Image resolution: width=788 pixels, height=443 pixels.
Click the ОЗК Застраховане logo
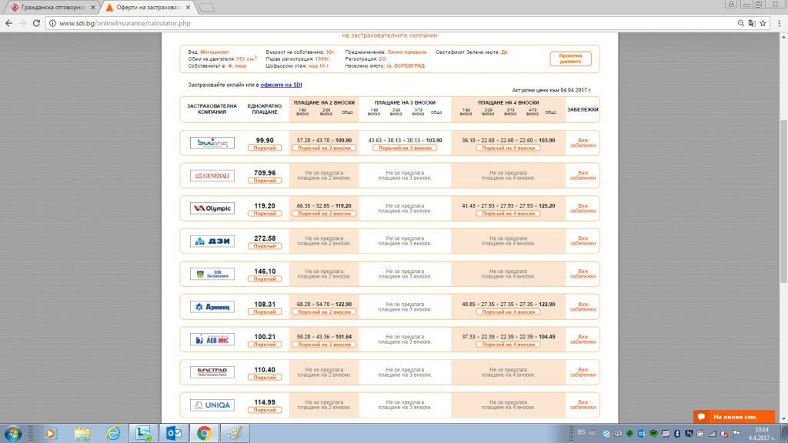pos(212,274)
